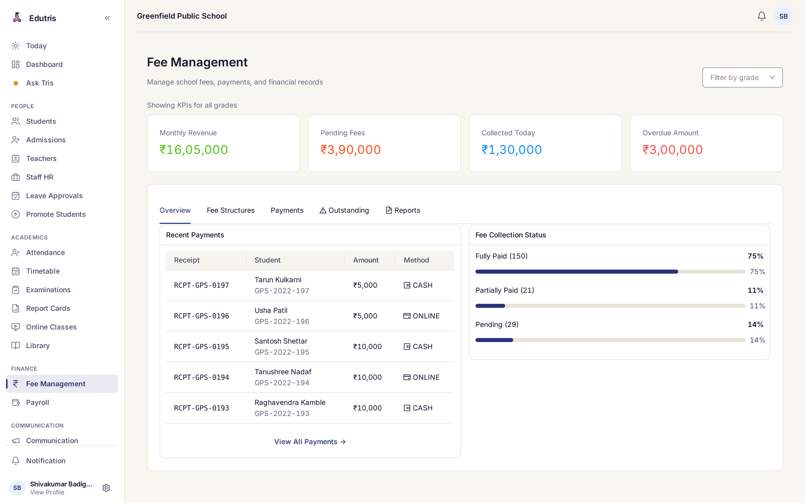
Task: Switch to the Fee Structures tab
Action: 230,210
